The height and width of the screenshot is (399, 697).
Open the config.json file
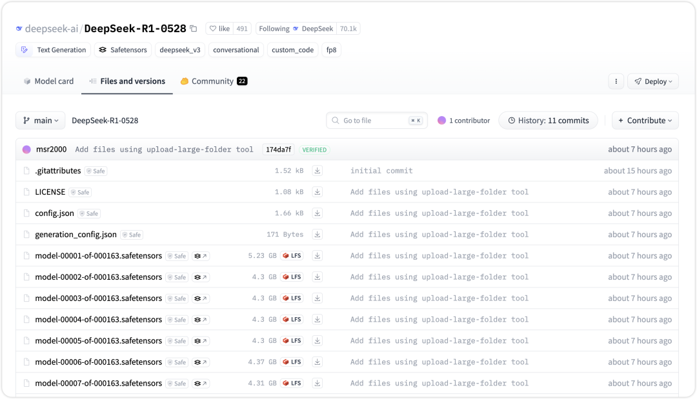pos(55,213)
